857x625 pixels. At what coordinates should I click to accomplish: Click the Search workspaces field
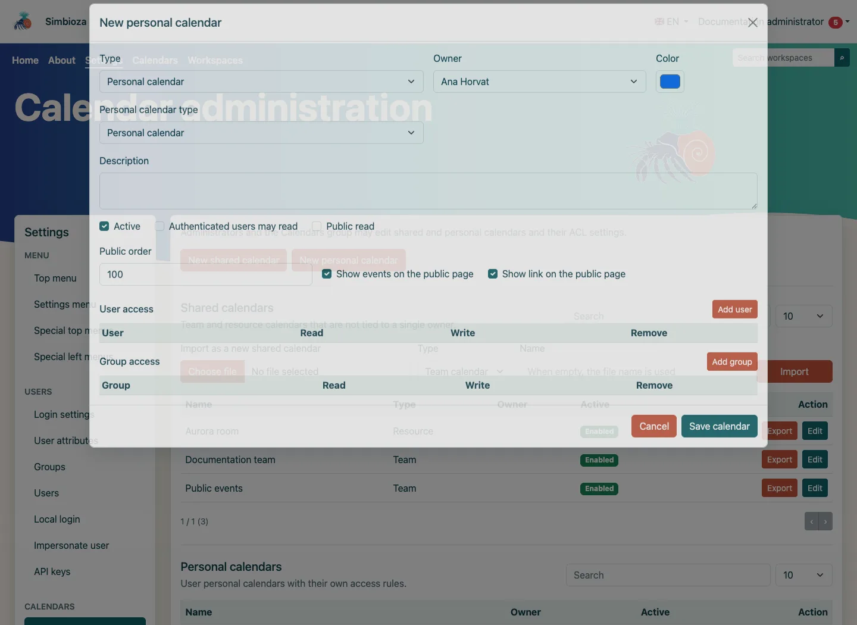point(783,58)
